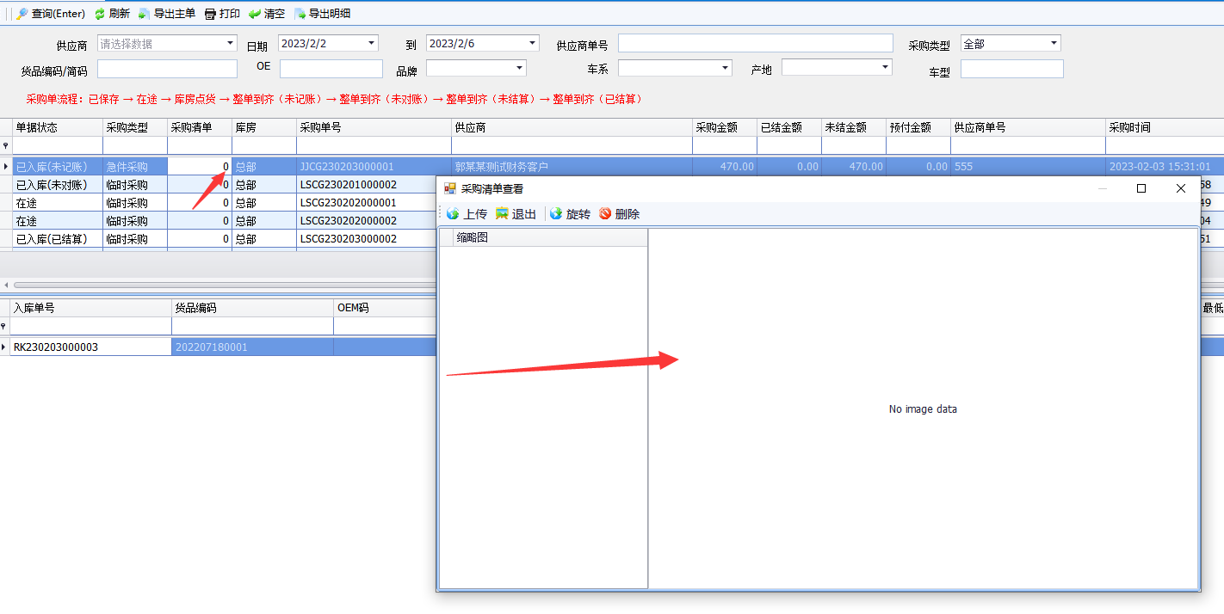
Task: Click the 刷新 refresh icon
Action: pos(100,14)
